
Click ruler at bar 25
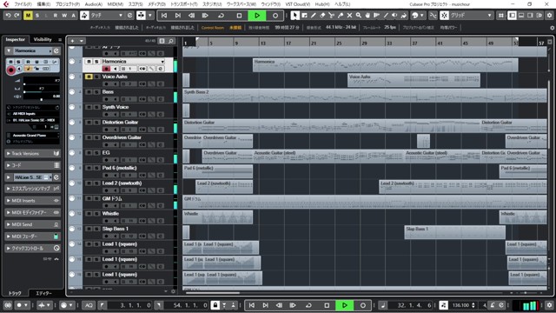pos(338,43)
